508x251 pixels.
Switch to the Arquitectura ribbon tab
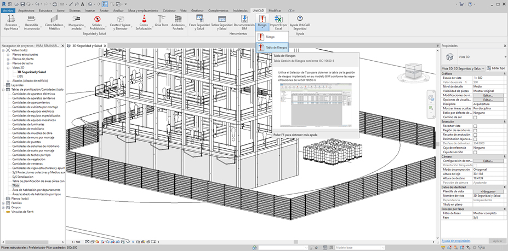tap(26, 10)
